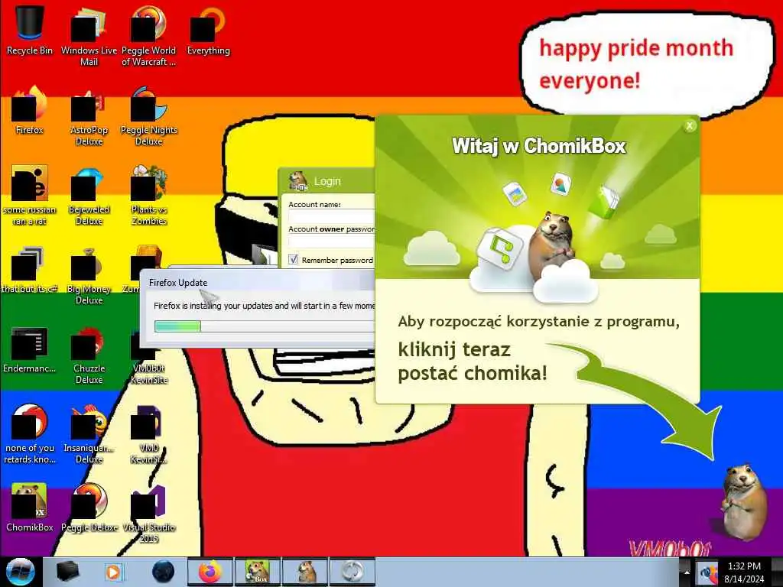Open the Firefox desktop shortcut
783x587 pixels.
click(x=29, y=110)
